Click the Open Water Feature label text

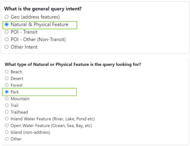pos(51,126)
